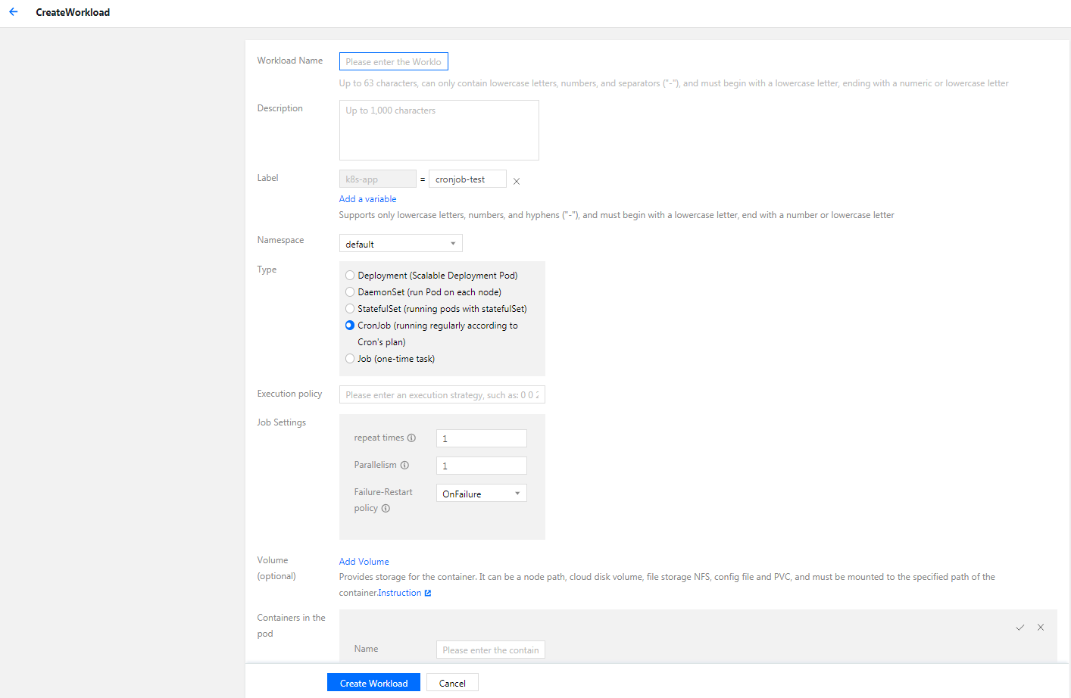
Task: Click the back arrow beside CreateWorkload
Action: click(13, 12)
